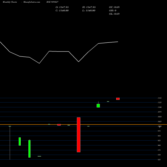Click the 'MunafaSutra.com' site label
167x167 pixels.
[x=32, y=2]
